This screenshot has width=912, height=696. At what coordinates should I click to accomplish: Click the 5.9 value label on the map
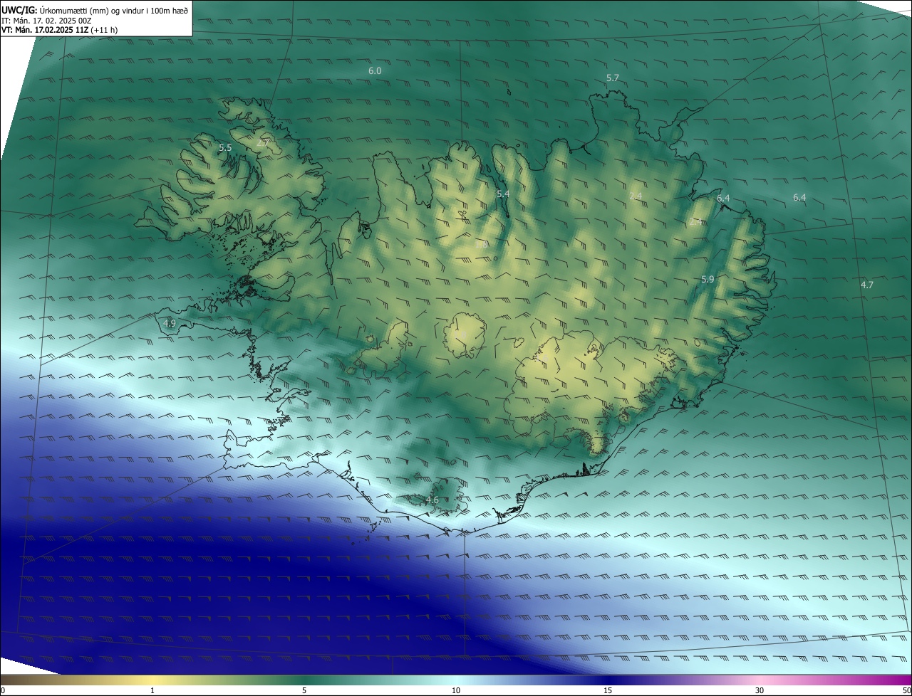pos(708,280)
